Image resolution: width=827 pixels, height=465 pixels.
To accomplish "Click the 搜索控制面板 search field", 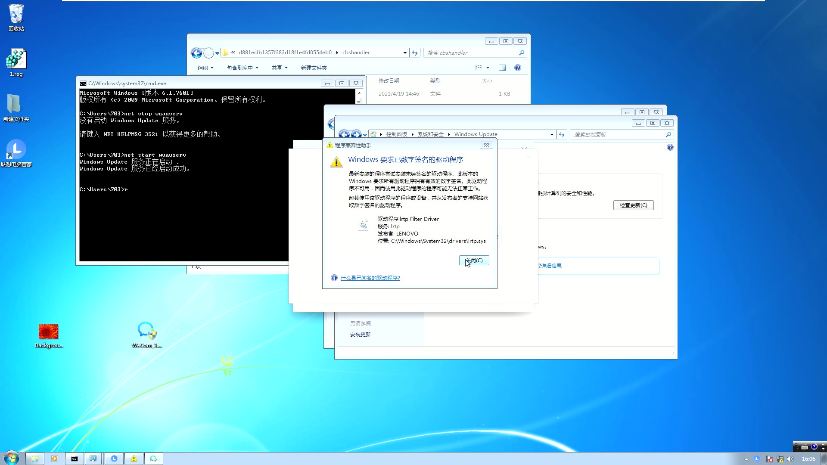I will coord(622,134).
